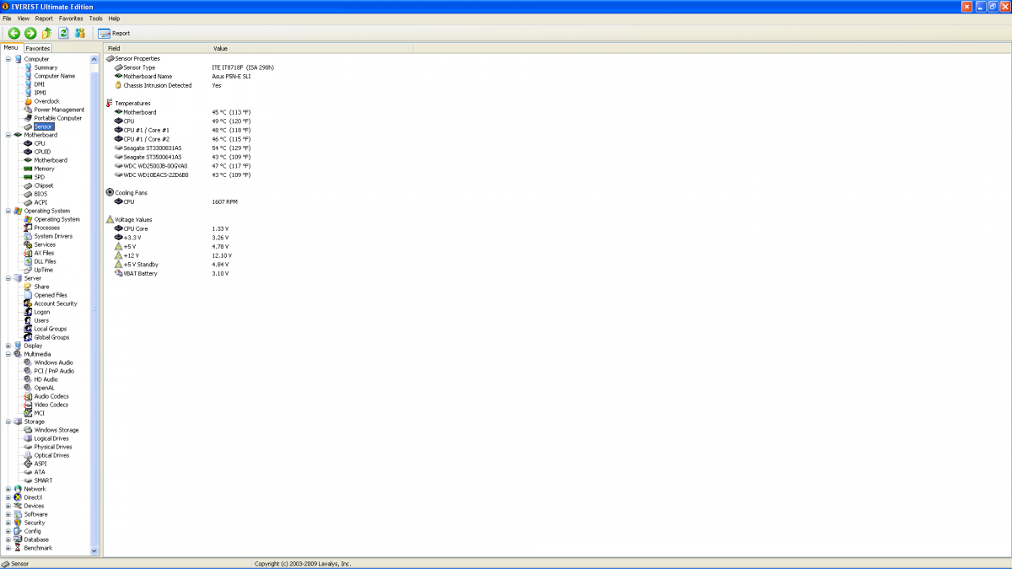1012x569 pixels.
Task: Collapse the Storage tree node
Action: point(8,421)
